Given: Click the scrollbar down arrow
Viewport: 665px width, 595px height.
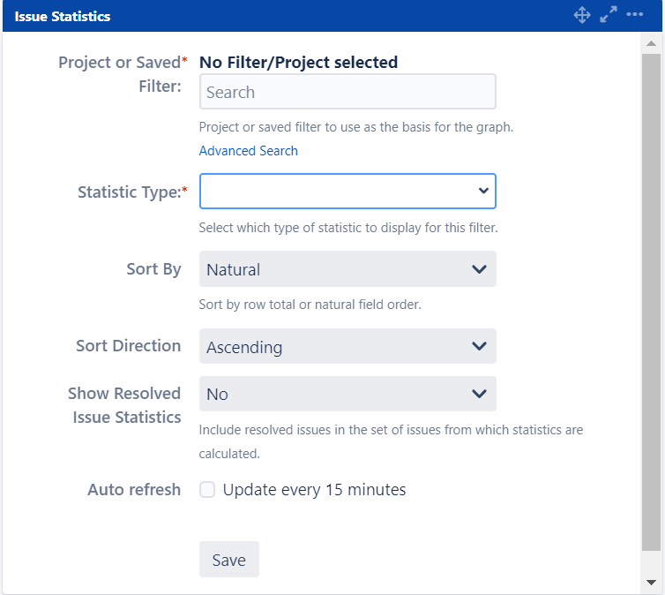Looking at the screenshot, I should (652, 583).
